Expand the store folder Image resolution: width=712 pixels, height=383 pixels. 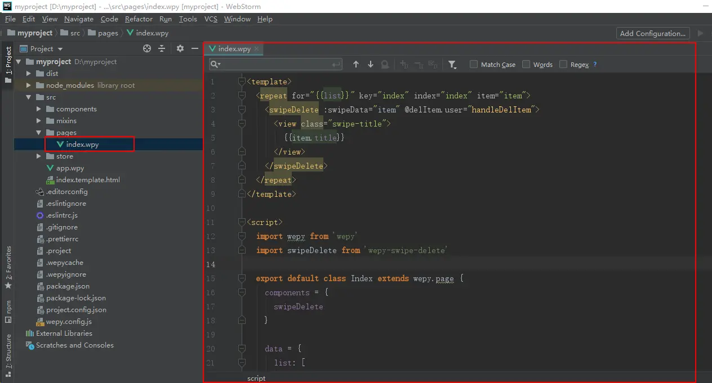coord(38,156)
